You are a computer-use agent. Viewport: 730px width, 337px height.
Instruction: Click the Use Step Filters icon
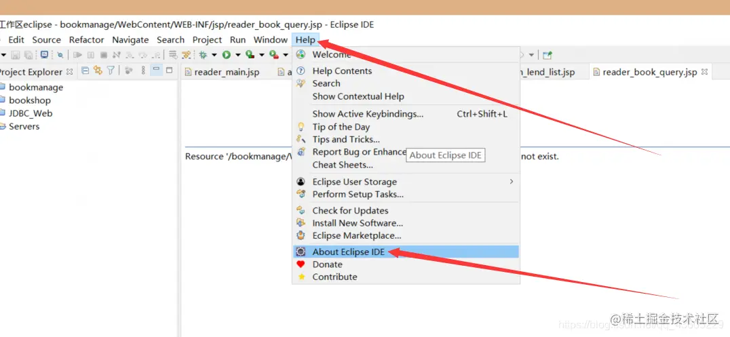(x=186, y=55)
